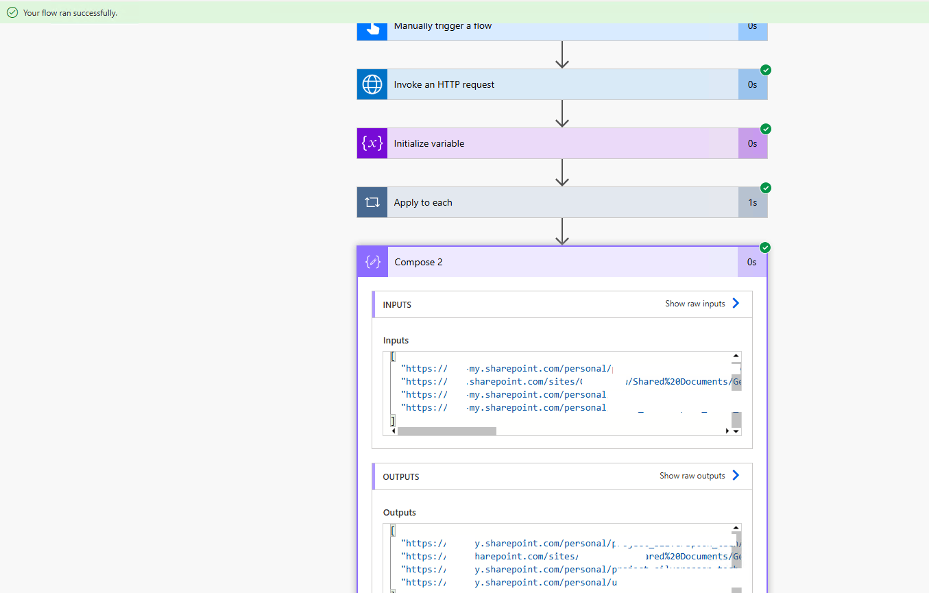Click the chevron next to Show raw outputs

[x=736, y=475]
